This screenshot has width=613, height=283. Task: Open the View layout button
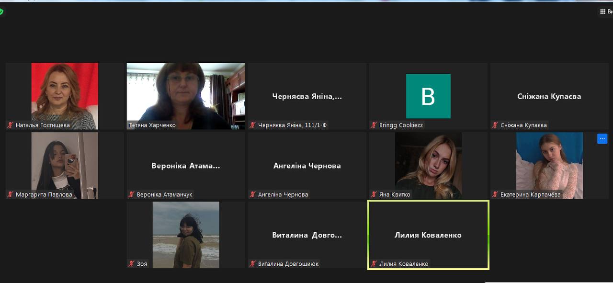click(x=606, y=11)
